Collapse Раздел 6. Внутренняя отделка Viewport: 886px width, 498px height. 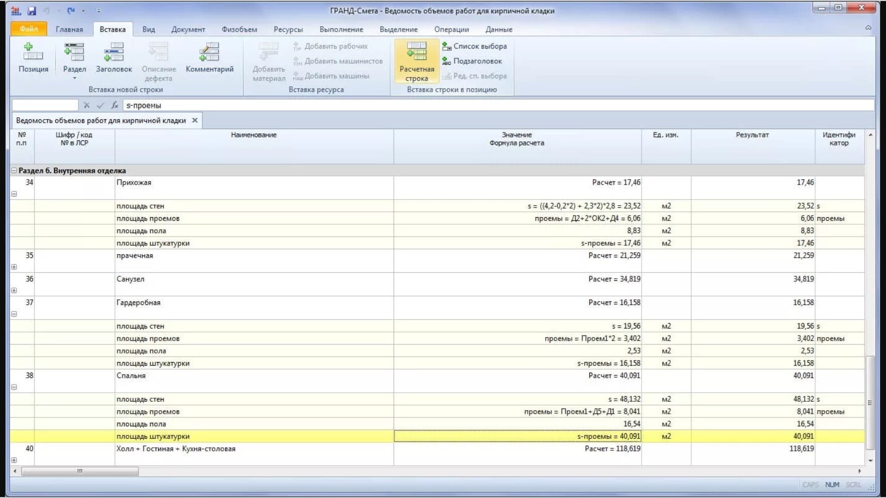tap(14, 171)
